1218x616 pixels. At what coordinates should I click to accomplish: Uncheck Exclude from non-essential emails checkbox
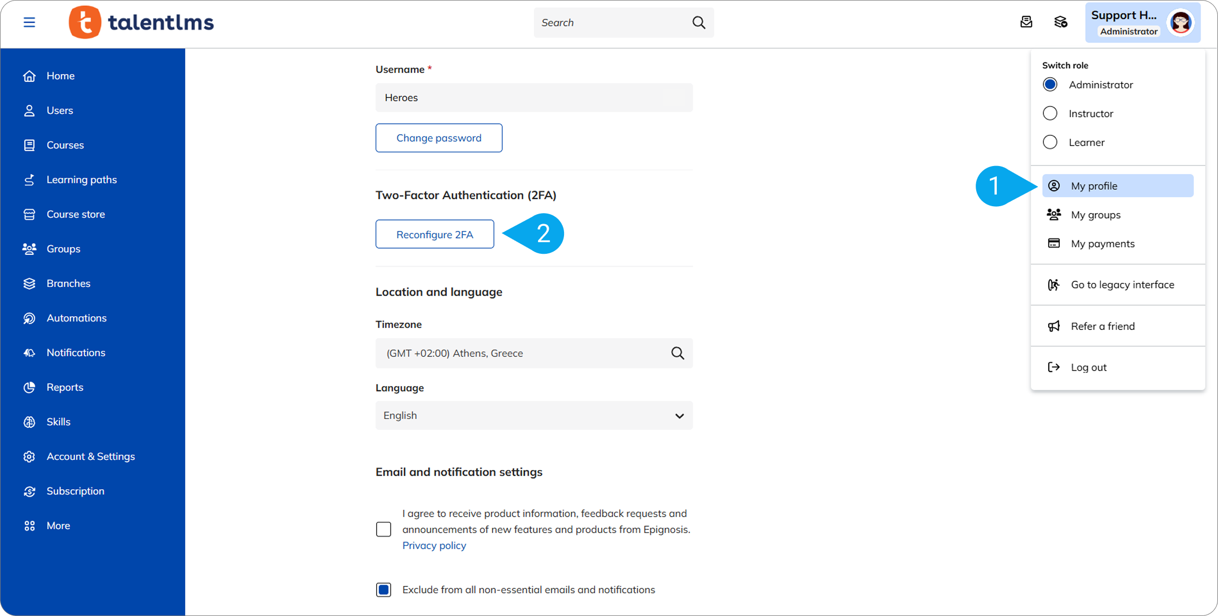[384, 590]
